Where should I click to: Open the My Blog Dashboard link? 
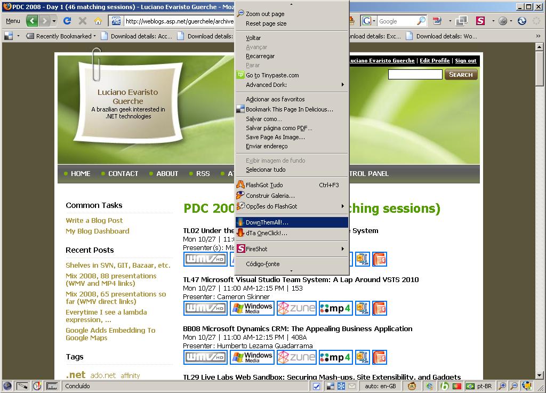tap(98, 231)
